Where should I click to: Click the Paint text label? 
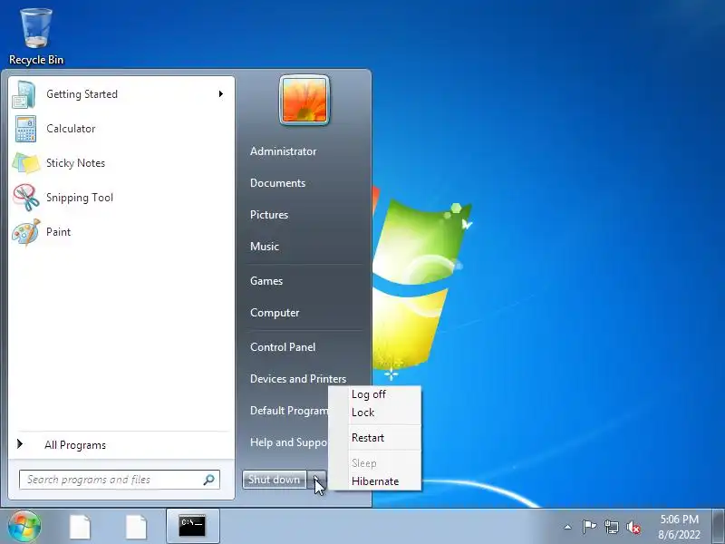pos(58,232)
